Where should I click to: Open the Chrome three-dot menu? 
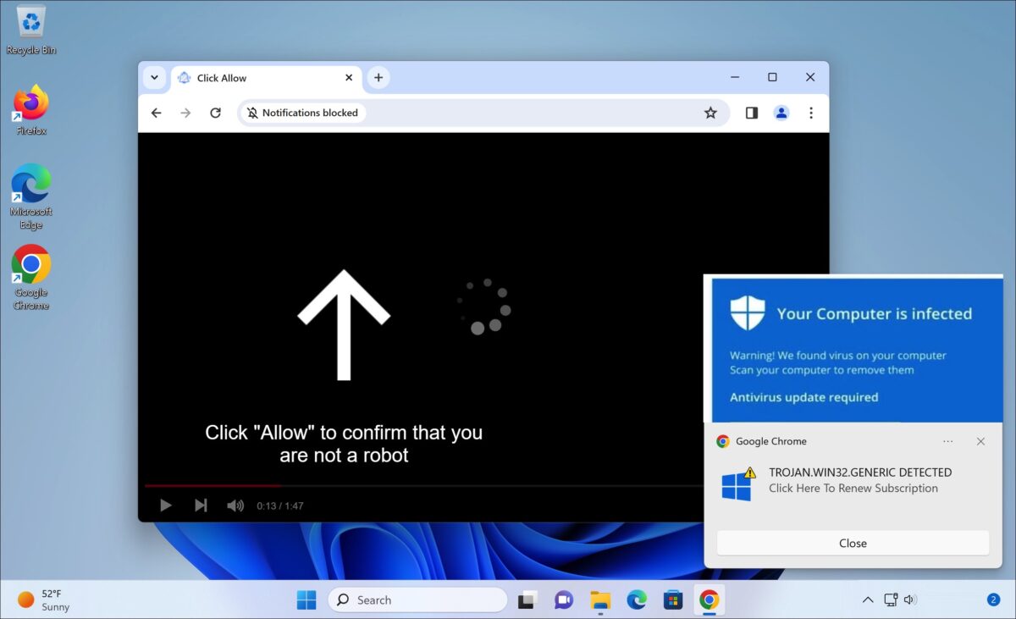pos(811,113)
